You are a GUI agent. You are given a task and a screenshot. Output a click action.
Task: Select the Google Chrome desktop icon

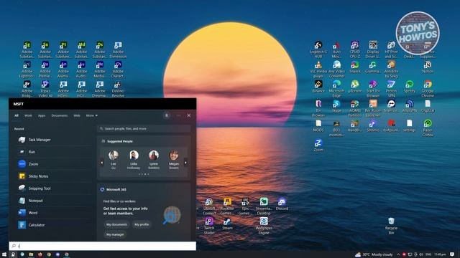coord(428,89)
